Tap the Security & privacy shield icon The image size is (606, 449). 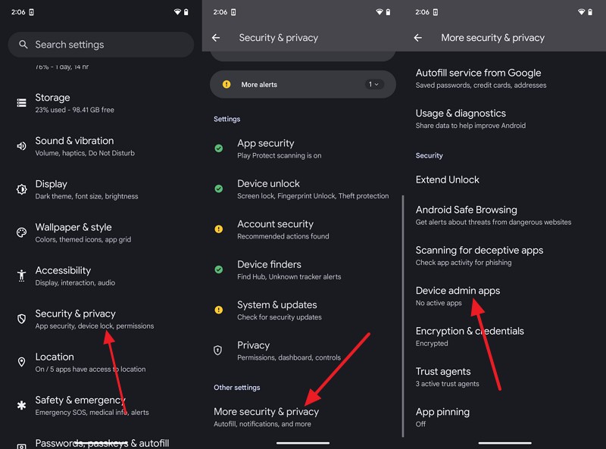pyautogui.click(x=22, y=319)
